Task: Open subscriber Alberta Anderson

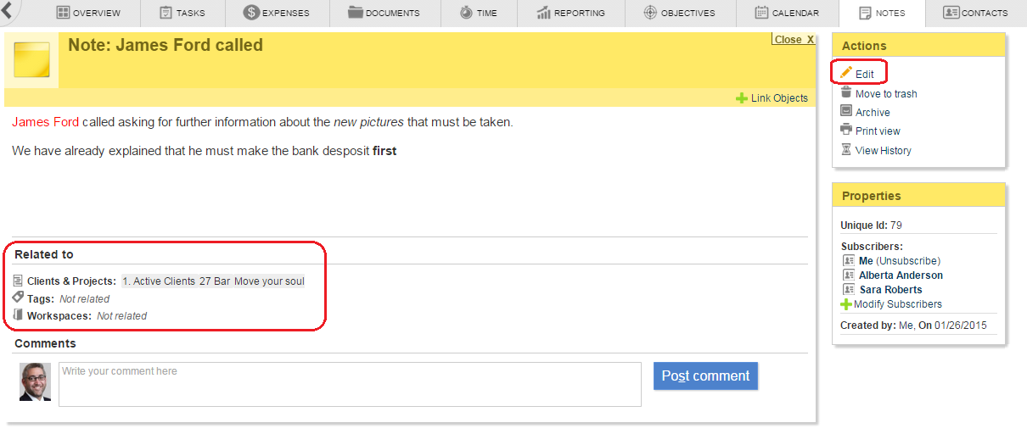Action: point(901,275)
